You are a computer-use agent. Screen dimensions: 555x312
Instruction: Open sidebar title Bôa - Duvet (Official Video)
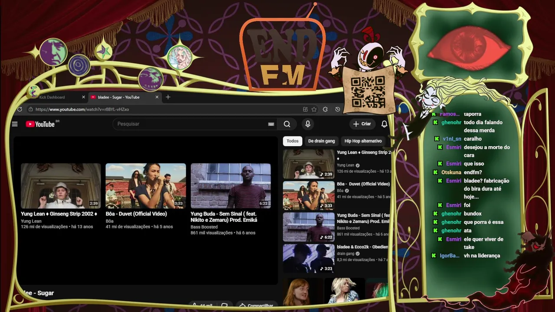coord(363,184)
